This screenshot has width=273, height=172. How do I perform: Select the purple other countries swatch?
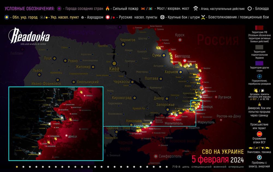coord(259,63)
